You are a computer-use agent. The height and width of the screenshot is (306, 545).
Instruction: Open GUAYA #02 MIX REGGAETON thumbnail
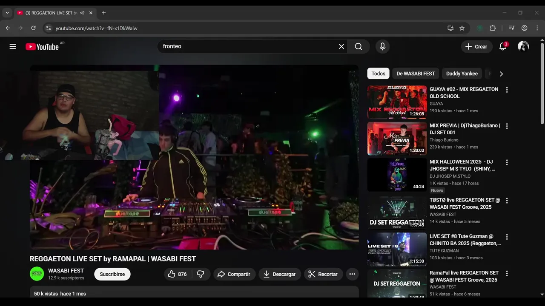click(397, 102)
